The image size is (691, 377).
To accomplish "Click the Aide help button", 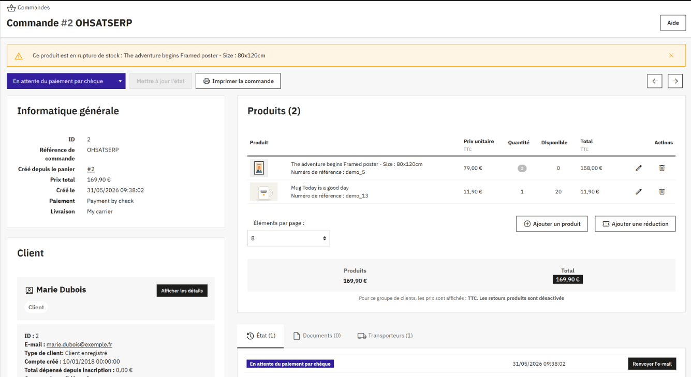I will 673,23.
